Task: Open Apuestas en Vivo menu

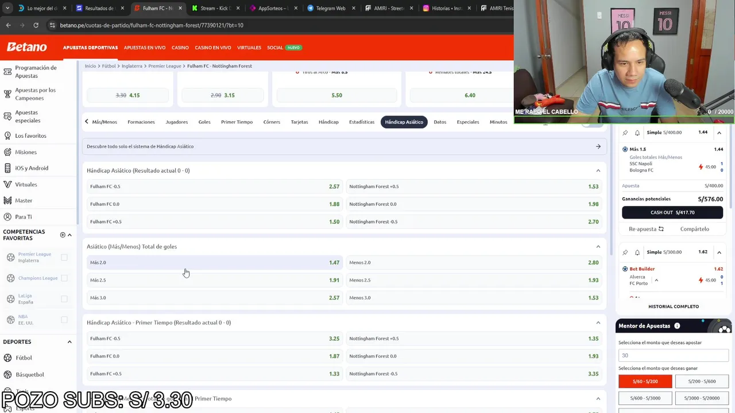Action: tap(145, 48)
